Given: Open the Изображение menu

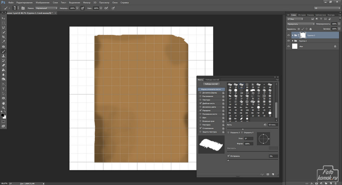Looking at the screenshot, I should (x=42, y=3).
